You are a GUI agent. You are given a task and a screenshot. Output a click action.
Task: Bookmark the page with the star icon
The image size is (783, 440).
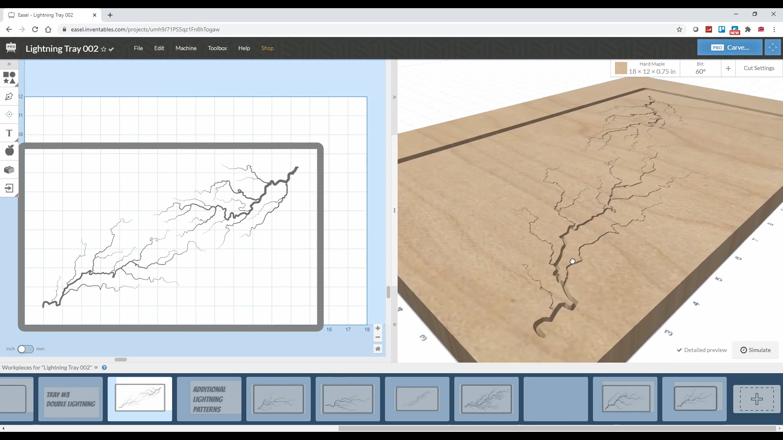pos(679,29)
